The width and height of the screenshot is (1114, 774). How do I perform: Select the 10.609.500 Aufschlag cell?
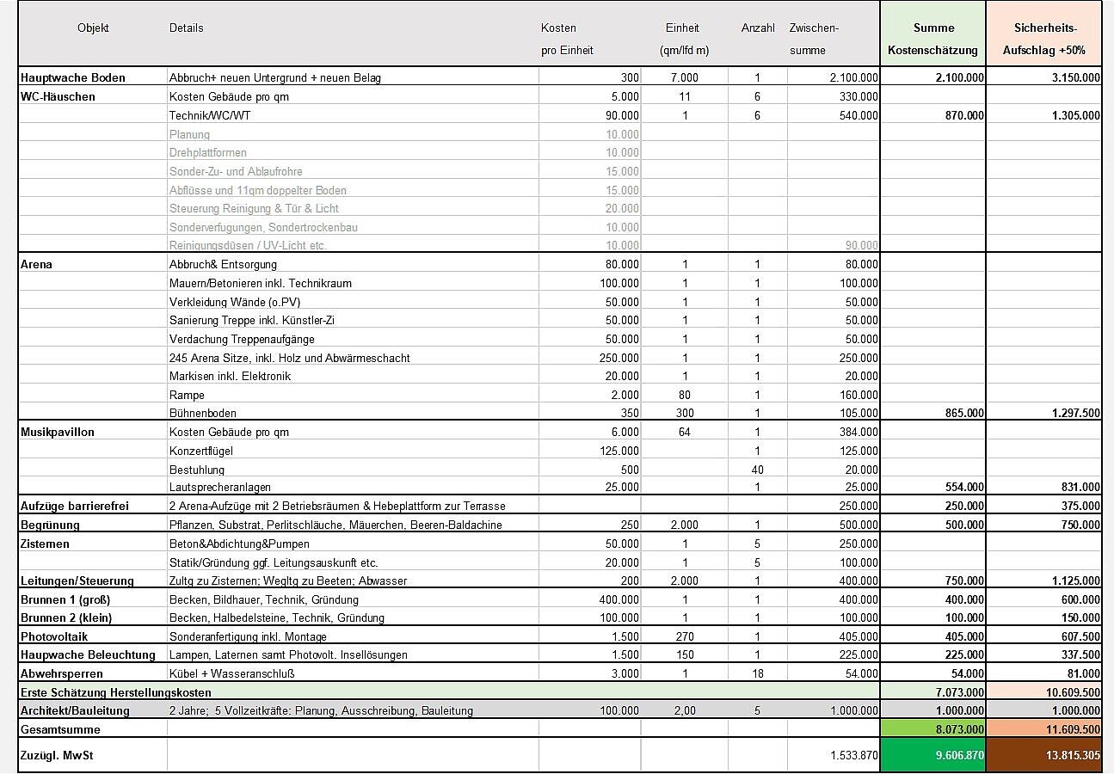click(1043, 692)
